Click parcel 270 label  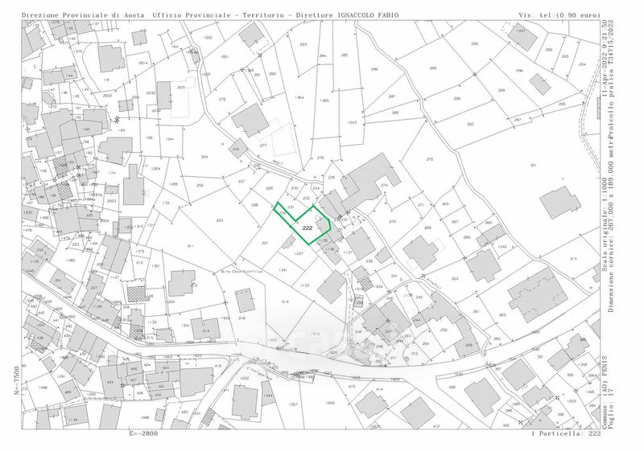point(430,159)
